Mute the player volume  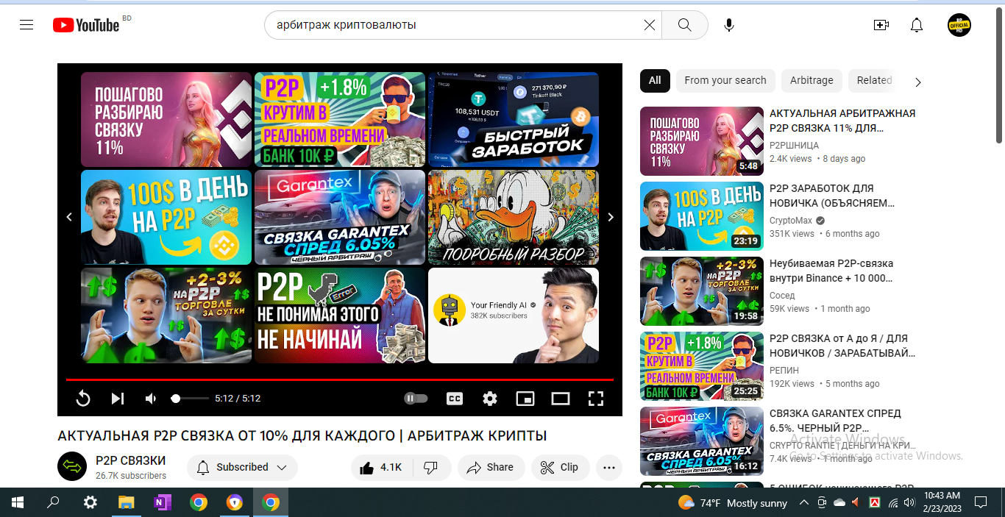(151, 399)
